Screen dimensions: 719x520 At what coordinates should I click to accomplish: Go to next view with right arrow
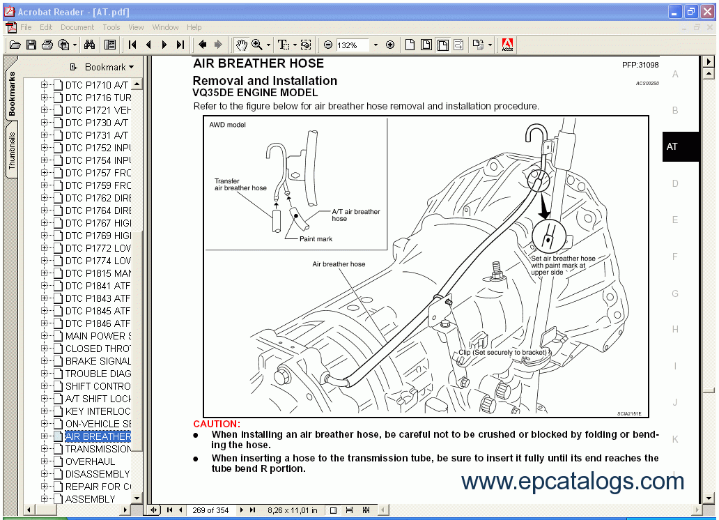218,45
